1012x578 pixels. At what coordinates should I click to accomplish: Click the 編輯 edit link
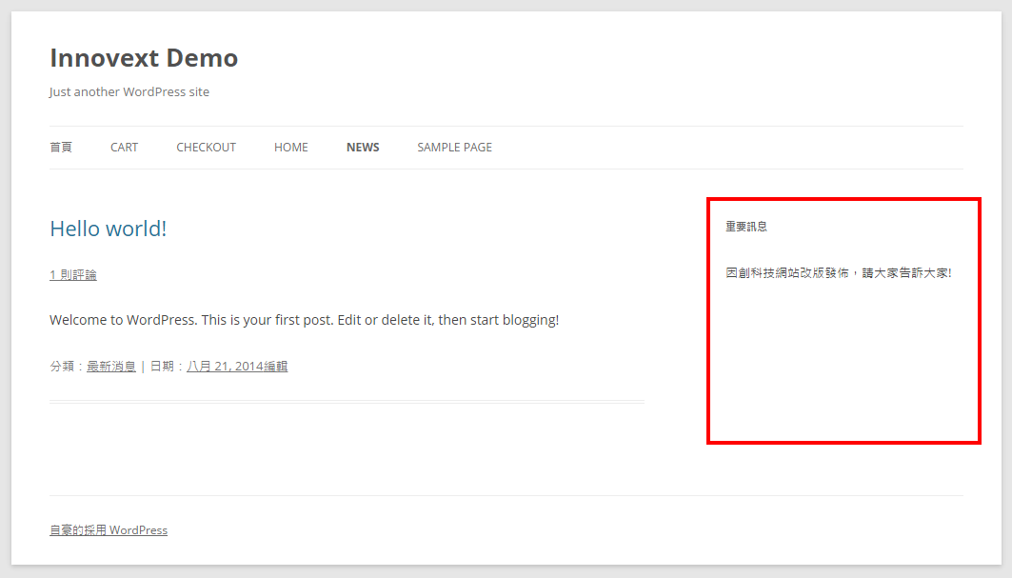(275, 367)
